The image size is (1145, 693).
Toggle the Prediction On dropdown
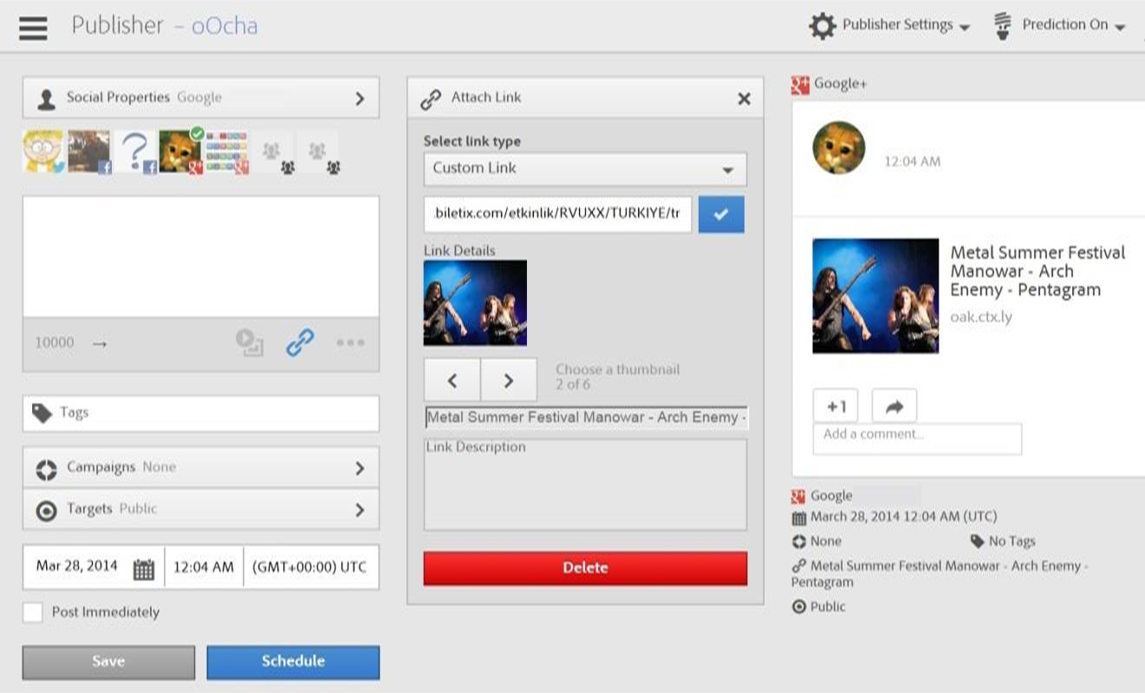[x=1073, y=25]
